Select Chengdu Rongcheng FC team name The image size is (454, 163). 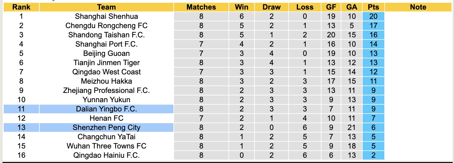[106, 26]
